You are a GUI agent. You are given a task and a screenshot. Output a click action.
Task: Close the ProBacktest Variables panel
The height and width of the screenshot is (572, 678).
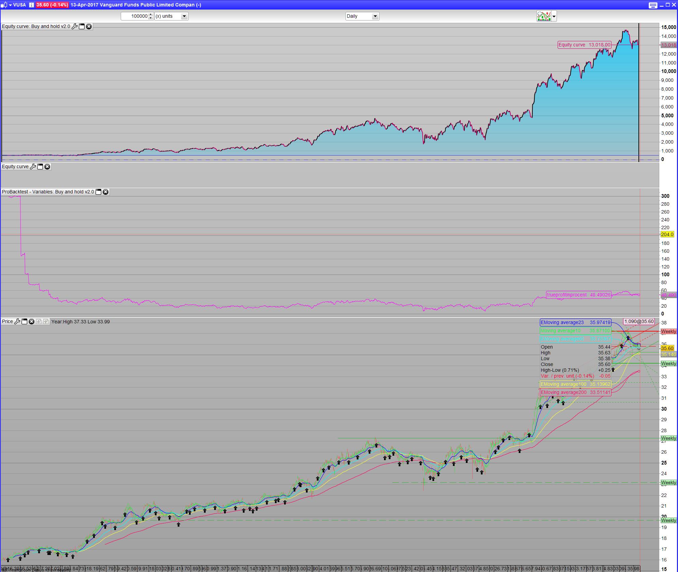106,192
